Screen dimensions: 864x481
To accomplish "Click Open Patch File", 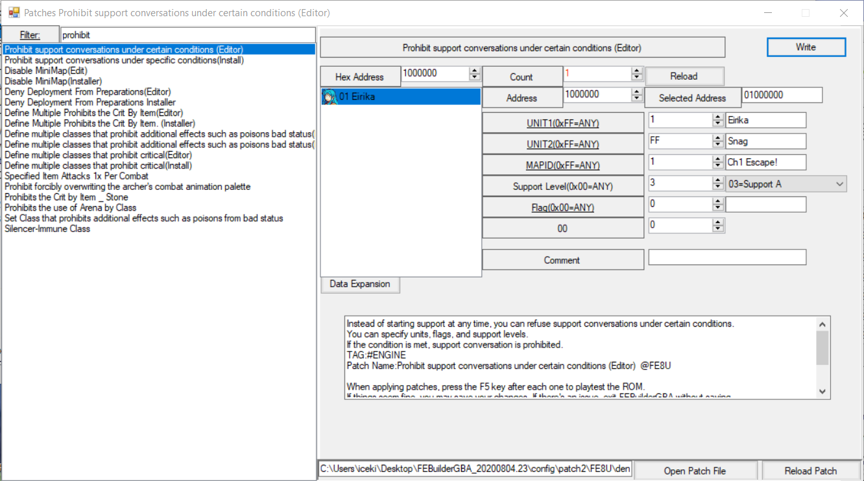I will [x=695, y=469].
